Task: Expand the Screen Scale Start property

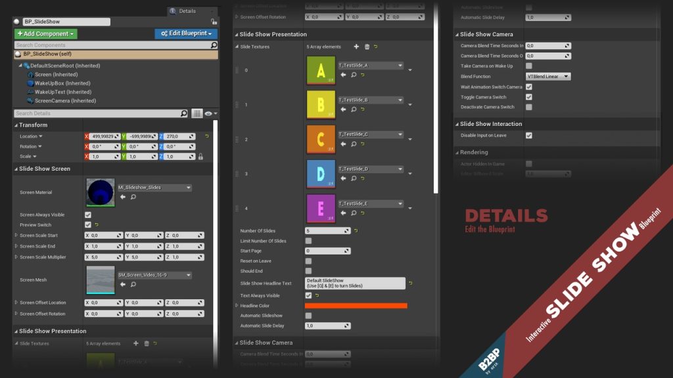Action: tap(16, 235)
